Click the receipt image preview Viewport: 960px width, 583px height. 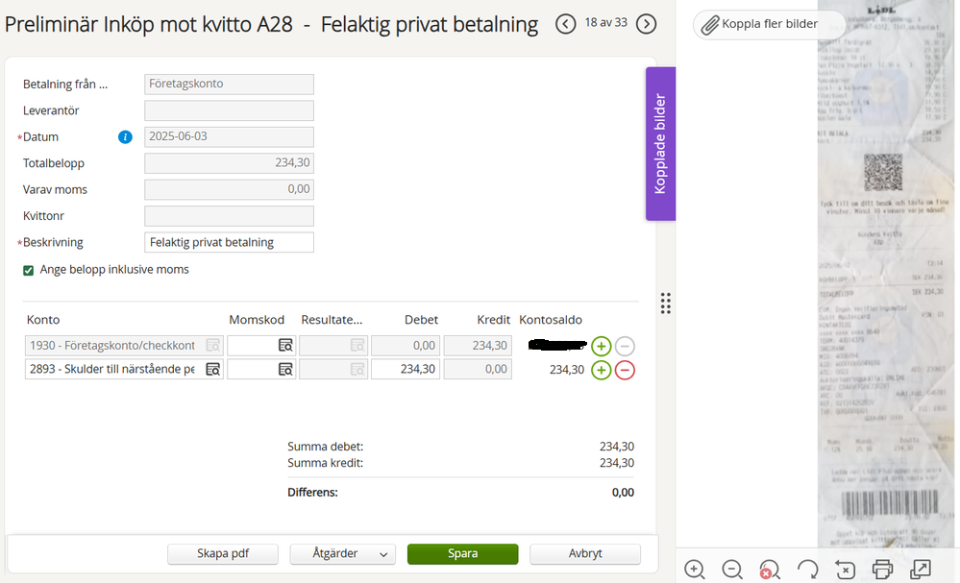click(888, 276)
